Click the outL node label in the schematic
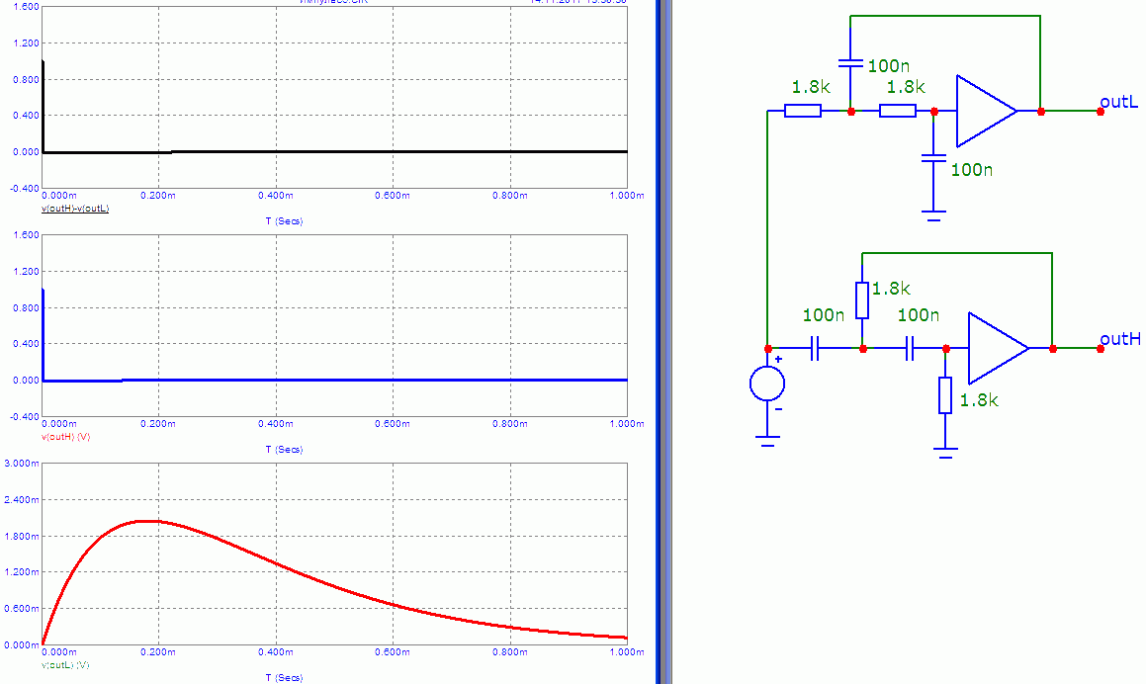 pos(1119,102)
